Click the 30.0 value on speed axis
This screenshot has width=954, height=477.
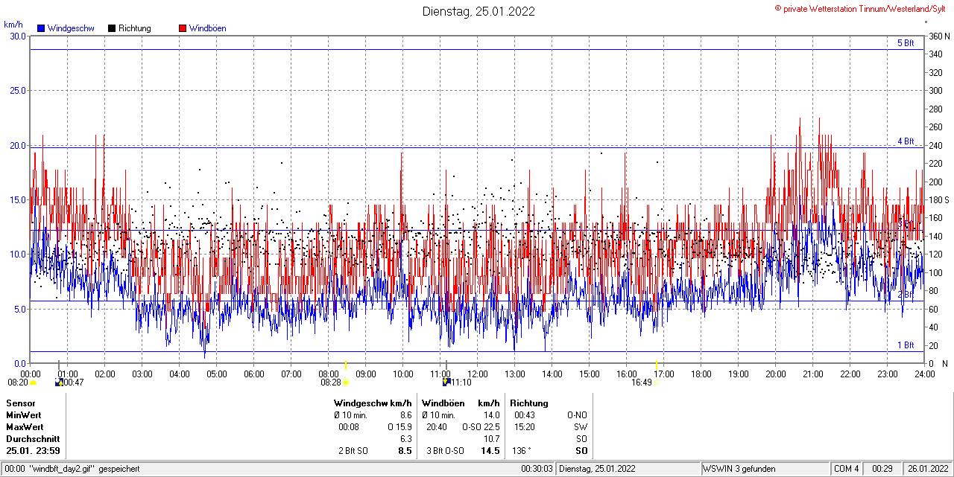[16, 36]
